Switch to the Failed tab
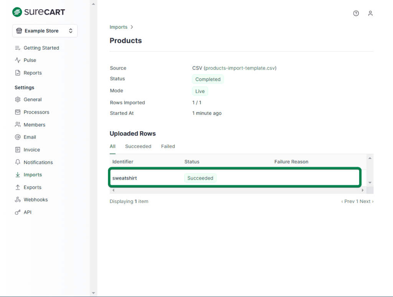 click(168, 147)
